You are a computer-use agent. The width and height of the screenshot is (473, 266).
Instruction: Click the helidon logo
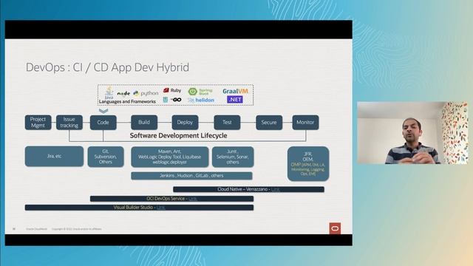click(201, 100)
